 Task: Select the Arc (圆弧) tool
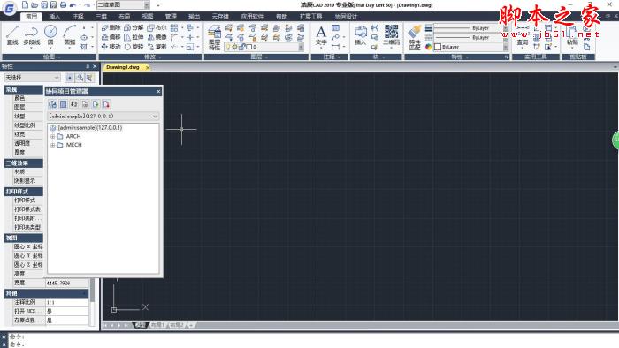coord(70,35)
